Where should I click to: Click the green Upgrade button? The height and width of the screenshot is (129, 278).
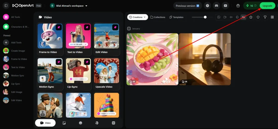click(267, 6)
